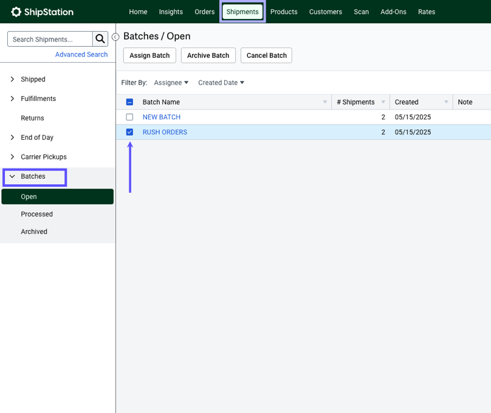Expand the End of Day chevron
The height and width of the screenshot is (413, 491).
12,137
